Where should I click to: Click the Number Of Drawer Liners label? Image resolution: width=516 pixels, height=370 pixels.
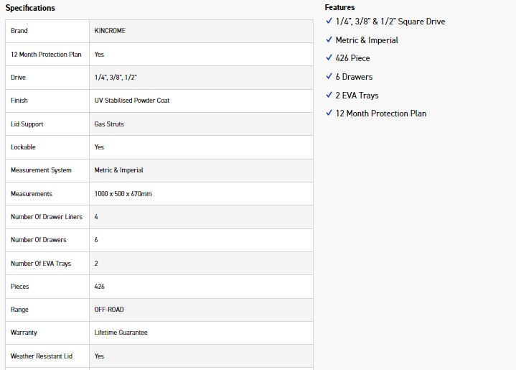click(x=47, y=217)
